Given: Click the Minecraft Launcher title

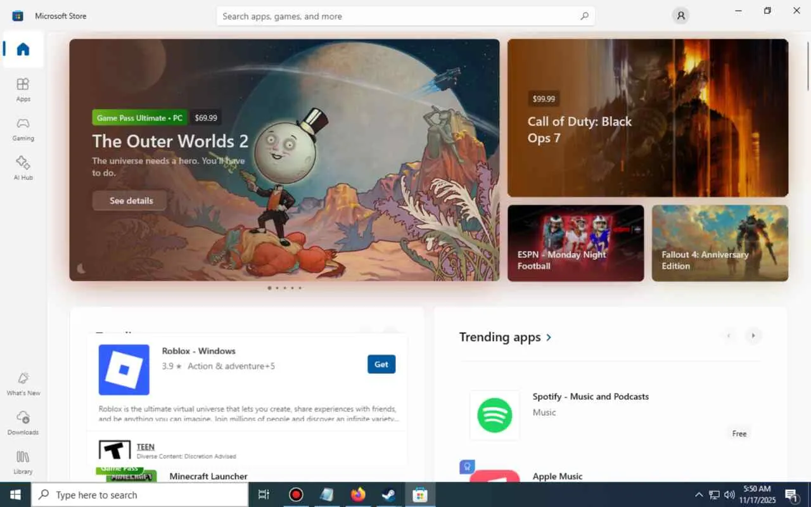Looking at the screenshot, I should [208, 476].
